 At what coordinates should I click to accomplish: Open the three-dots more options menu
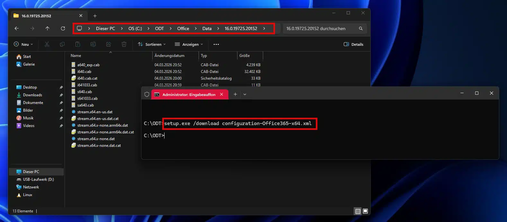point(216,44)
